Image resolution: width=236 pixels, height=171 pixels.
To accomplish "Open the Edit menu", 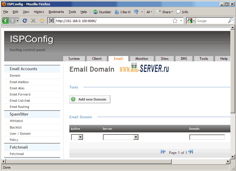I will pyautogui.click(x=15, y=12).
